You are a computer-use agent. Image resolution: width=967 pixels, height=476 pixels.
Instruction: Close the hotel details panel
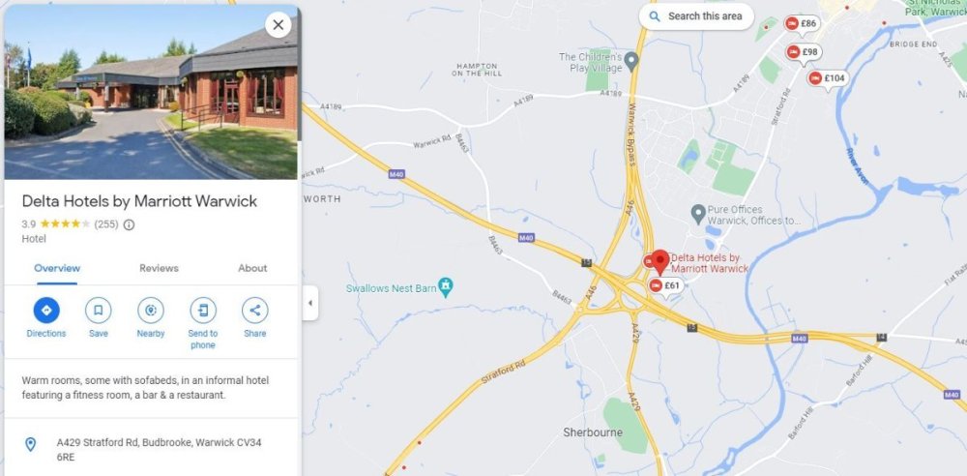(278, 25)
